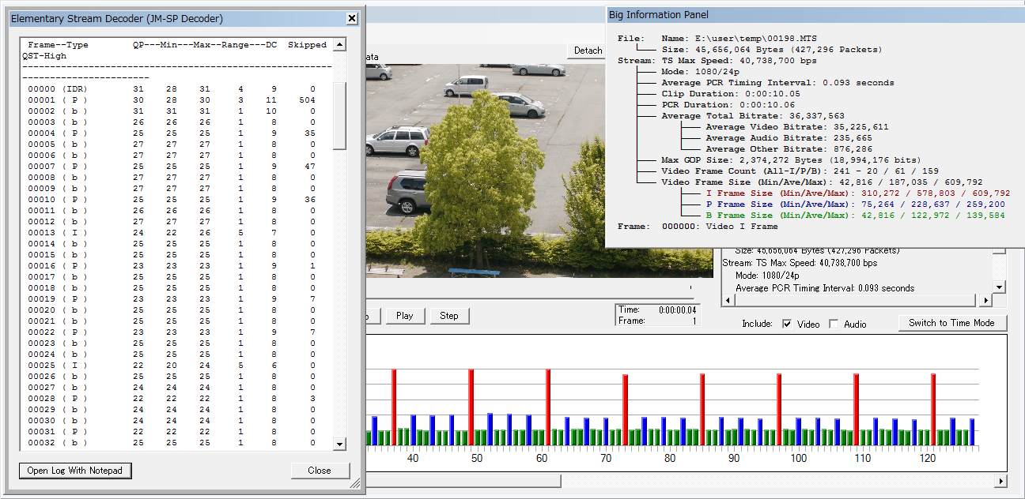Select the red I-frame bar near frame 60

click(547, 407)
